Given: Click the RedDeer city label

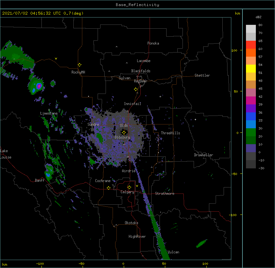Looking at the screenshot, I should pyautogui.click(x=140, y=81).
